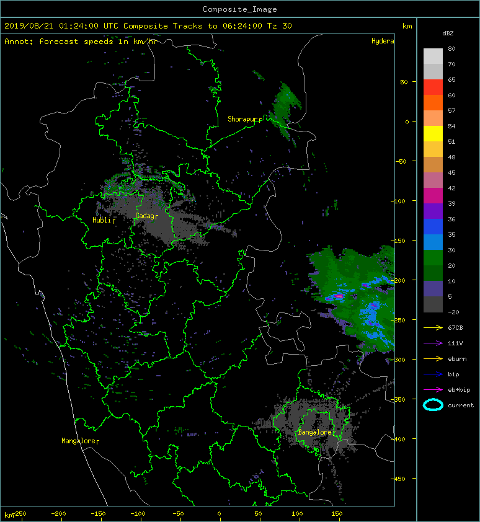Click the 'km' unit label at top right

pos(407,26)
